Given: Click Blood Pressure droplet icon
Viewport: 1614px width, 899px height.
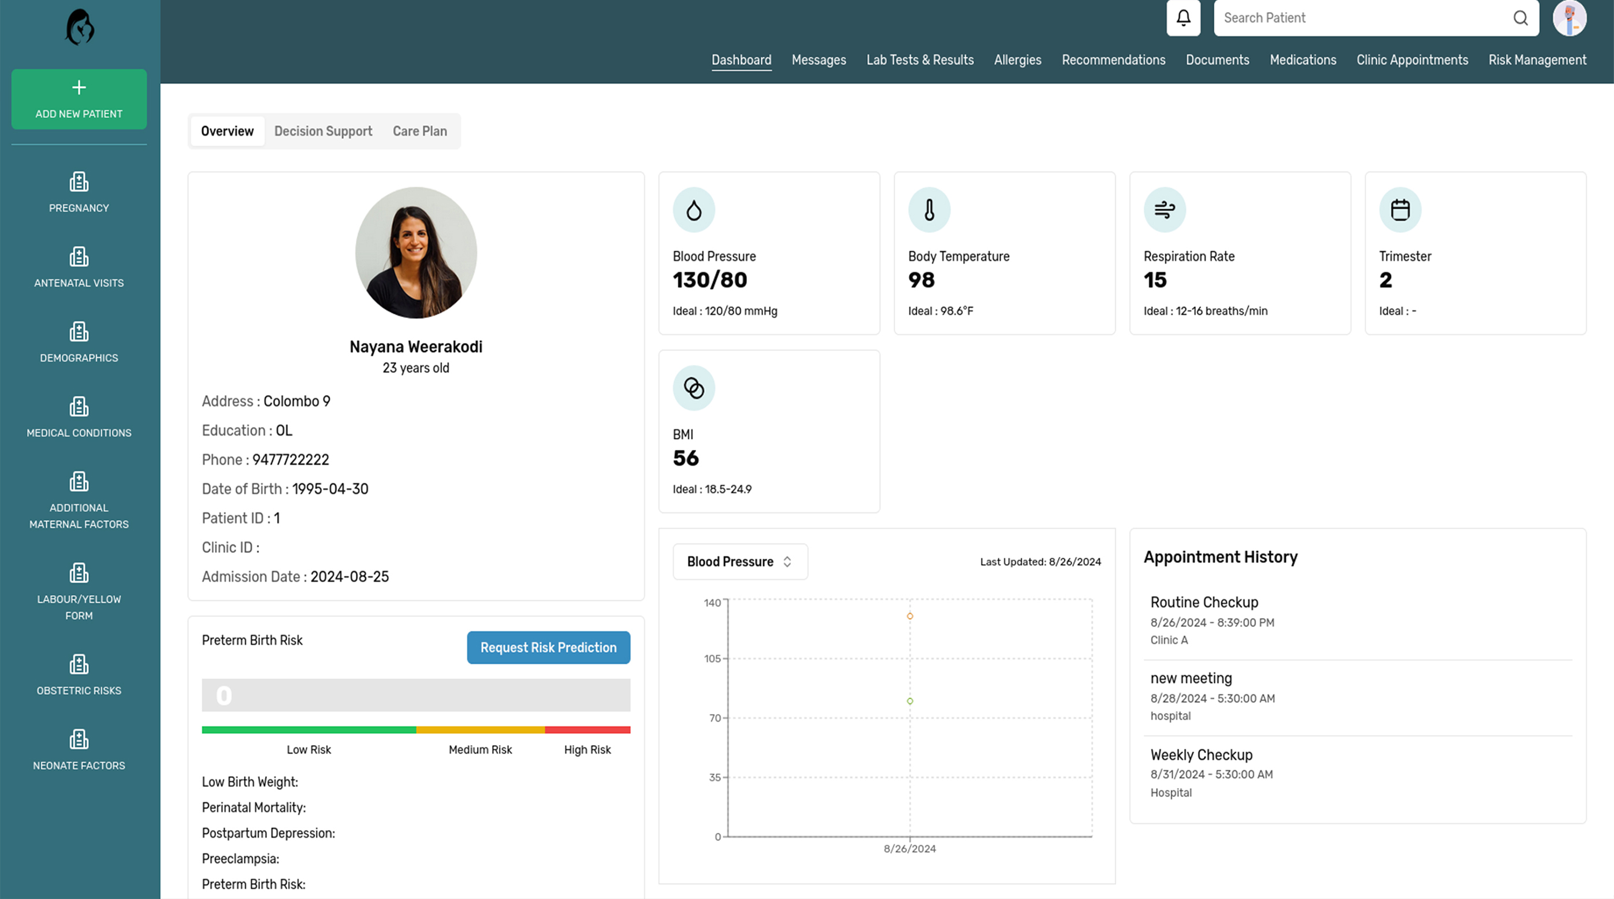Looking at the screenshot, I should pos(694,210).
